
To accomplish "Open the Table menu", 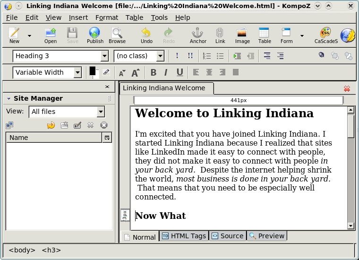I will click(x=135, y=17).
